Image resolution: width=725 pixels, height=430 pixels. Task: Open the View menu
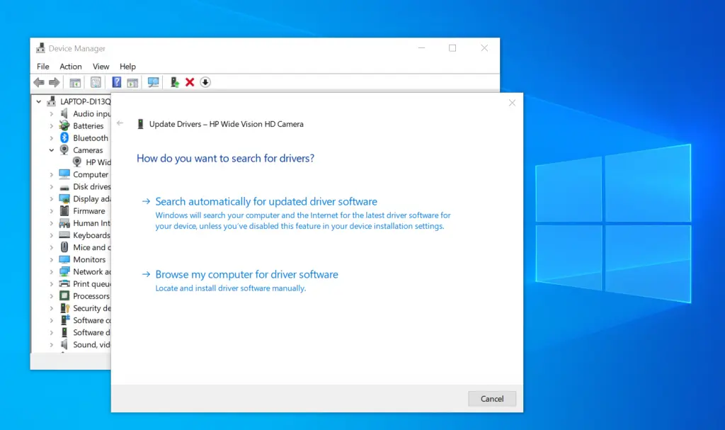click(x=101, y=67)
